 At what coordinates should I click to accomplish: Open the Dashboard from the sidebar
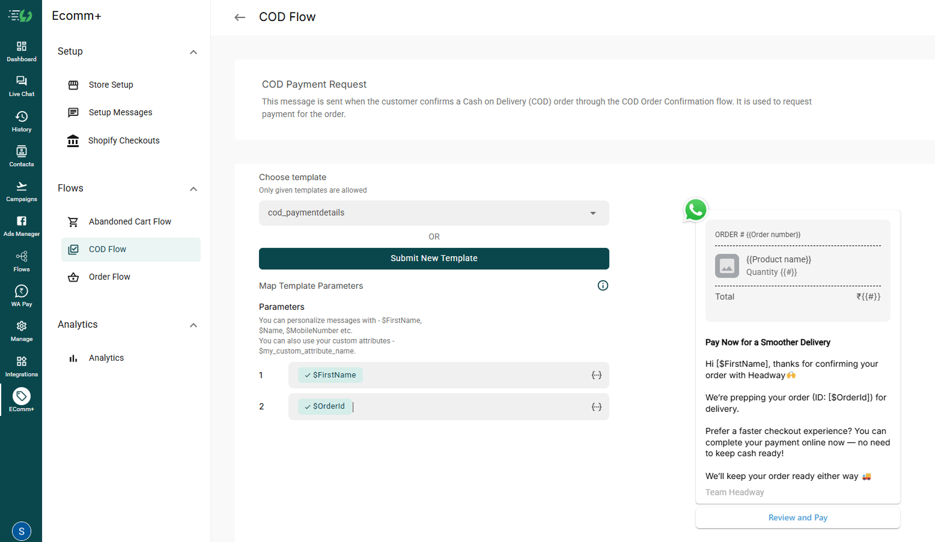click(22, 50)
